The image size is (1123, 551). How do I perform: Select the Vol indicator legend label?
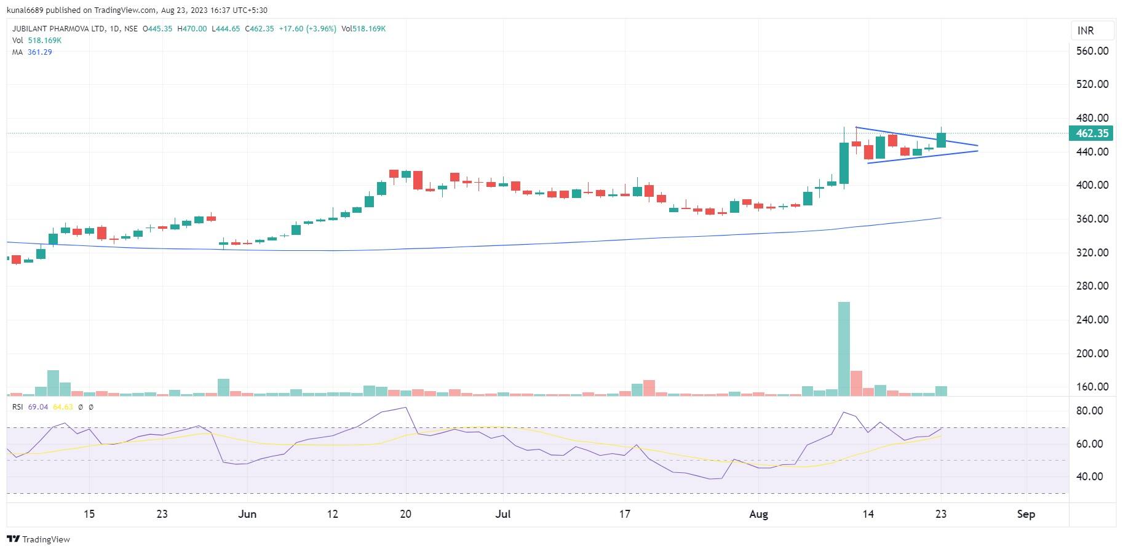(17, 41)
